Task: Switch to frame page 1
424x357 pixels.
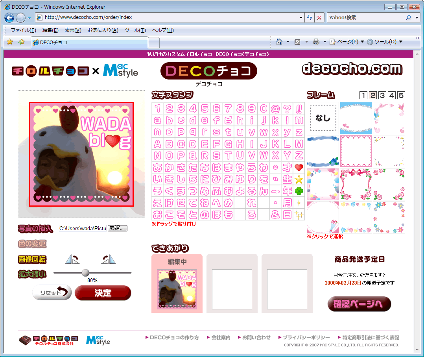Action: click(x=363, y=95)
